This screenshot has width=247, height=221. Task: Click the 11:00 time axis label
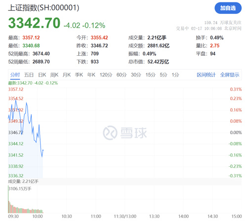click(x=96, y=217)
